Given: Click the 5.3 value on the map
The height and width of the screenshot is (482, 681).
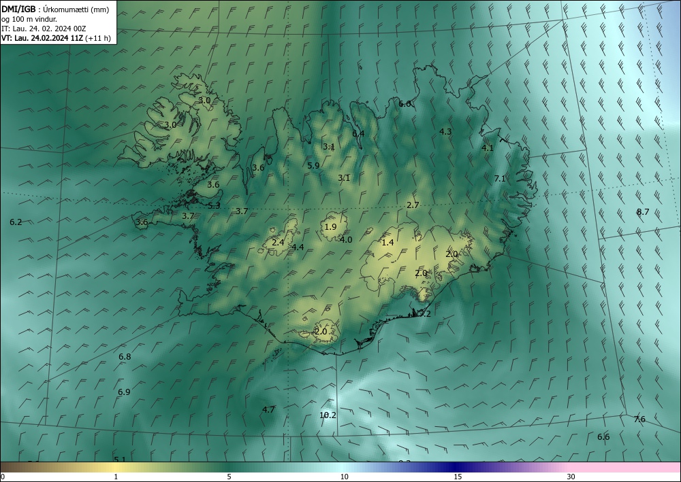Looking at the screenshot, I should coord(214,206).
